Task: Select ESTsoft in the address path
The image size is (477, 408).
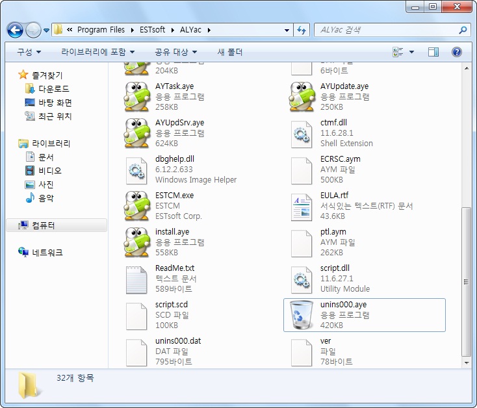Action: (x=152, y=30)
